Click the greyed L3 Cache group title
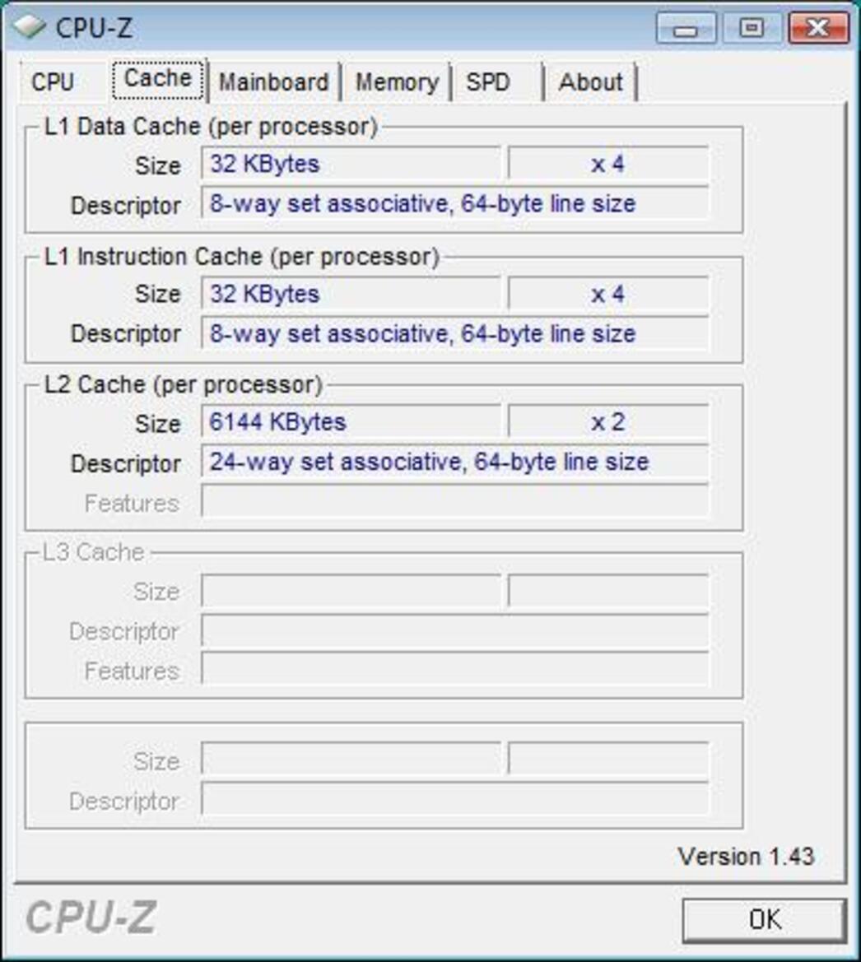 click(93, 552)
